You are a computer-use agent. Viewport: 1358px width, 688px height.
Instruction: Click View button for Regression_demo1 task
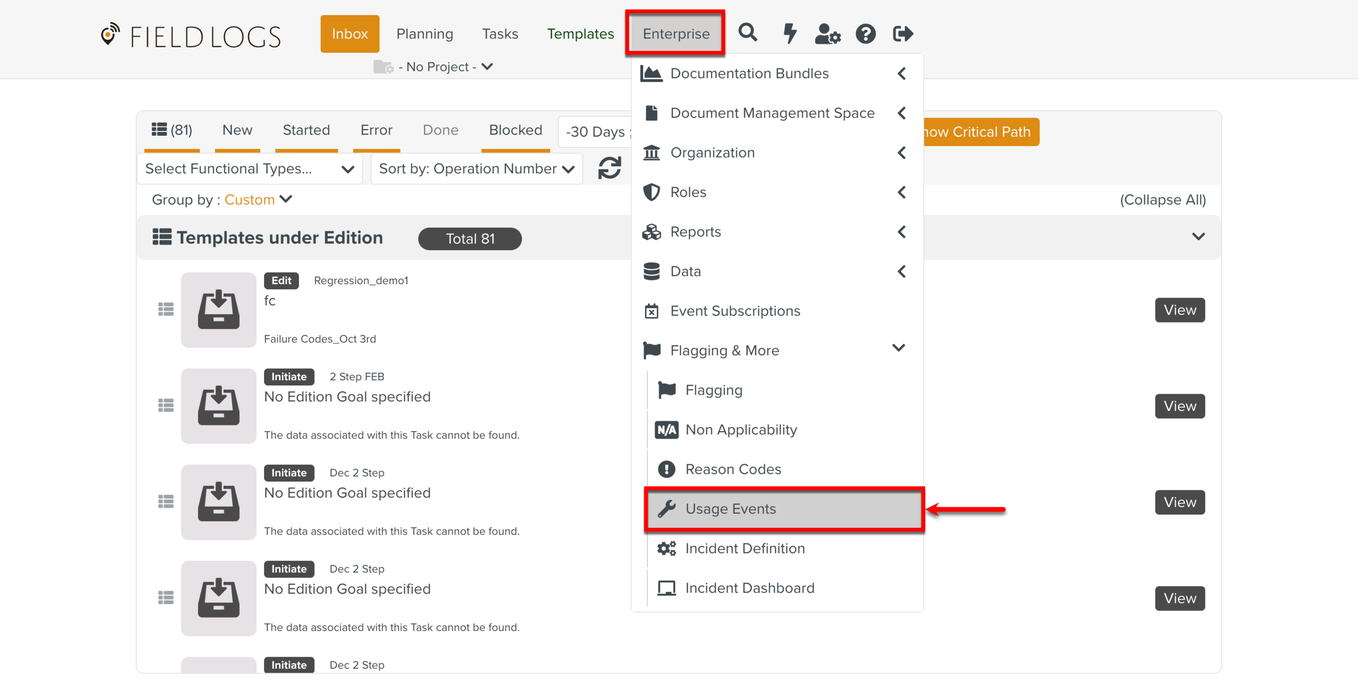(x=1179, y=310)
